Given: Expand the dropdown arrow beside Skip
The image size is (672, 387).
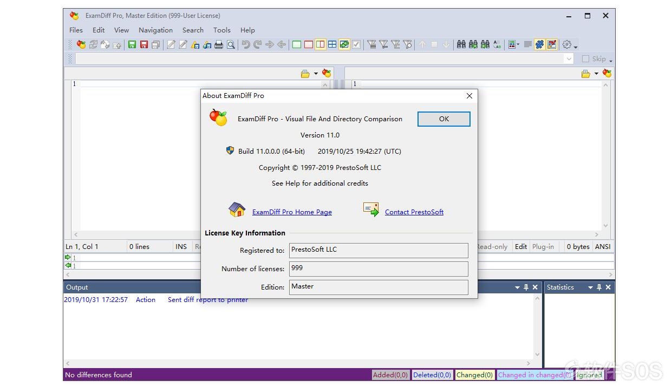Looking at the screenshot, I should point(611,60).
